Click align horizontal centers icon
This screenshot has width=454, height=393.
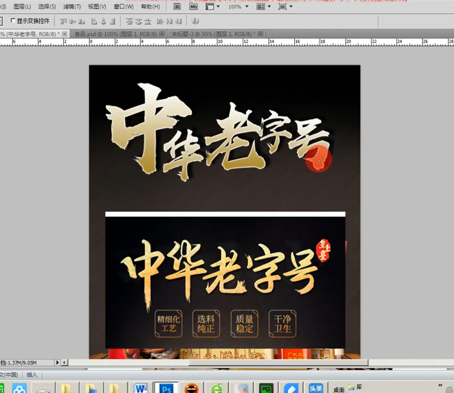coord(104,21)
